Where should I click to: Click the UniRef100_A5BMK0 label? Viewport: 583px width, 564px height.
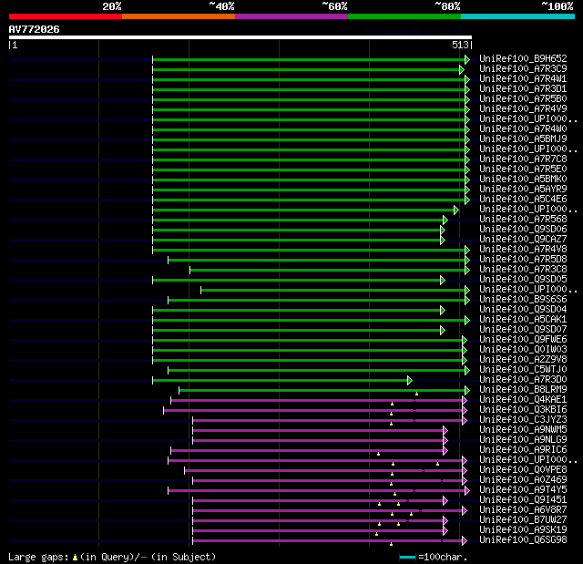pos(523,179)
